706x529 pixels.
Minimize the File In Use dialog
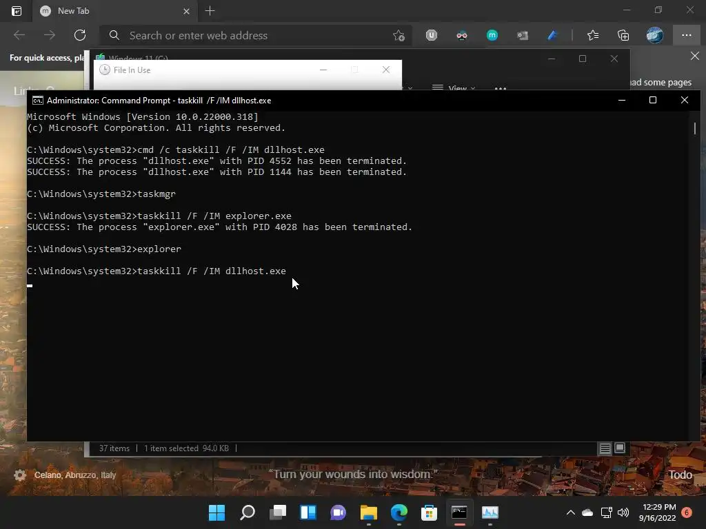pyautogui.click(x=323, y=70)
